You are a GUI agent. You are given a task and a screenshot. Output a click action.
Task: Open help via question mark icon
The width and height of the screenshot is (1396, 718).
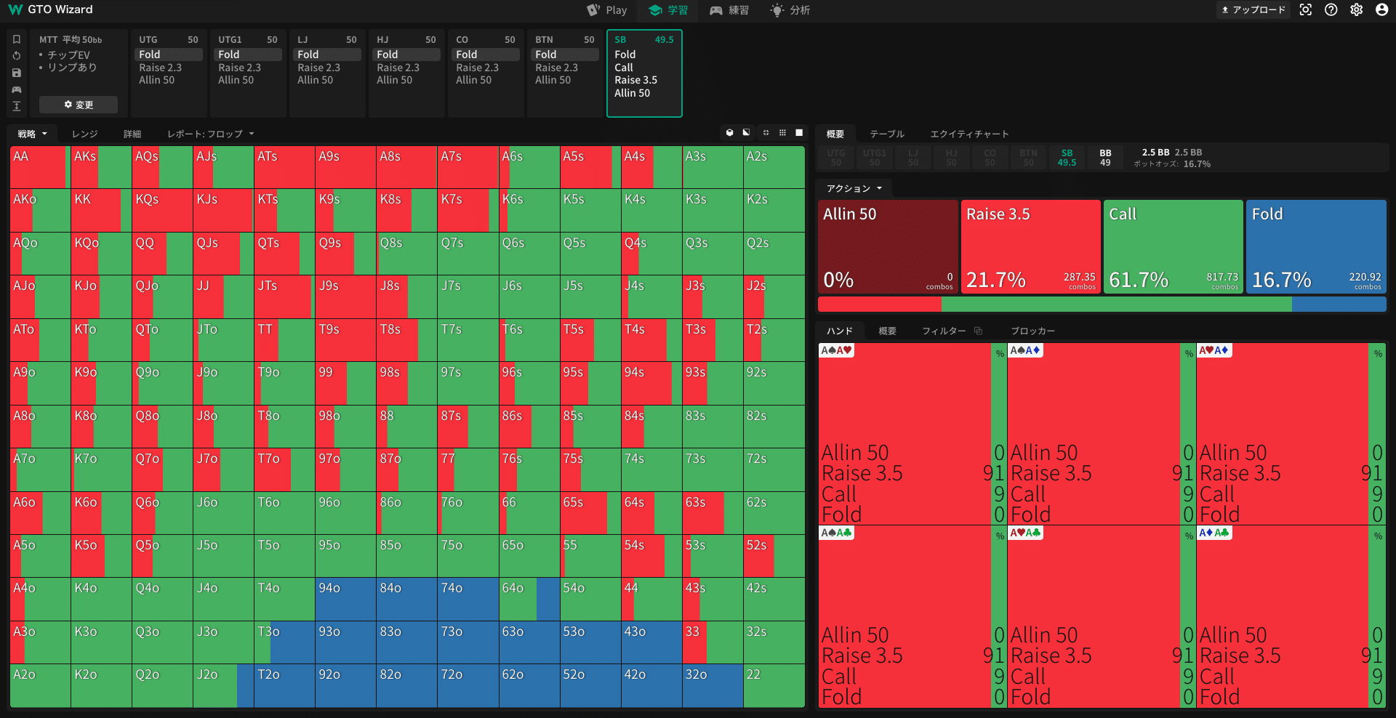[x=1331, y=10]
